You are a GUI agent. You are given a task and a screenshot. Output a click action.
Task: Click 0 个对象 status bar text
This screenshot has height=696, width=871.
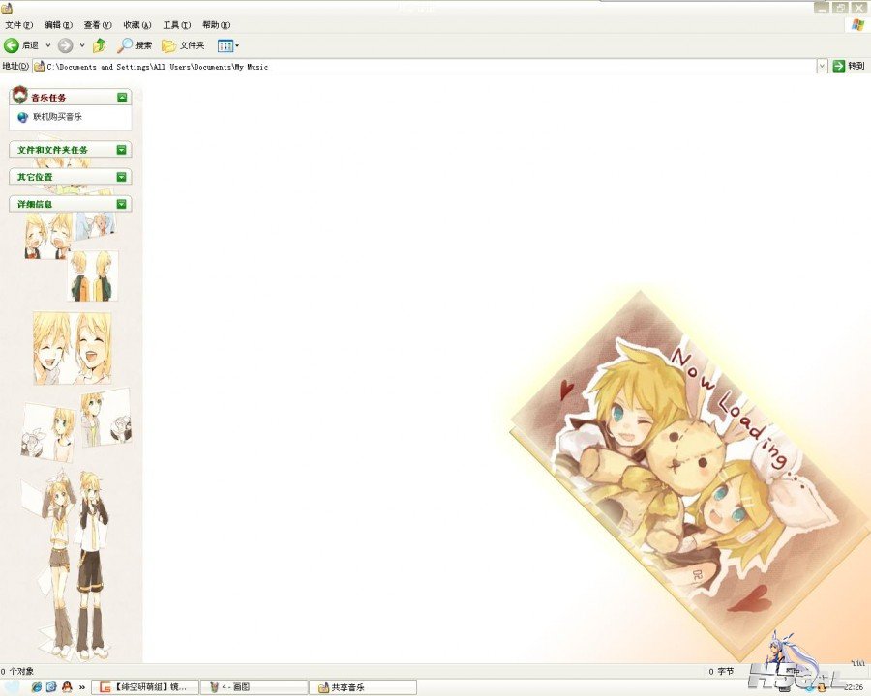(x=17, y=672)
